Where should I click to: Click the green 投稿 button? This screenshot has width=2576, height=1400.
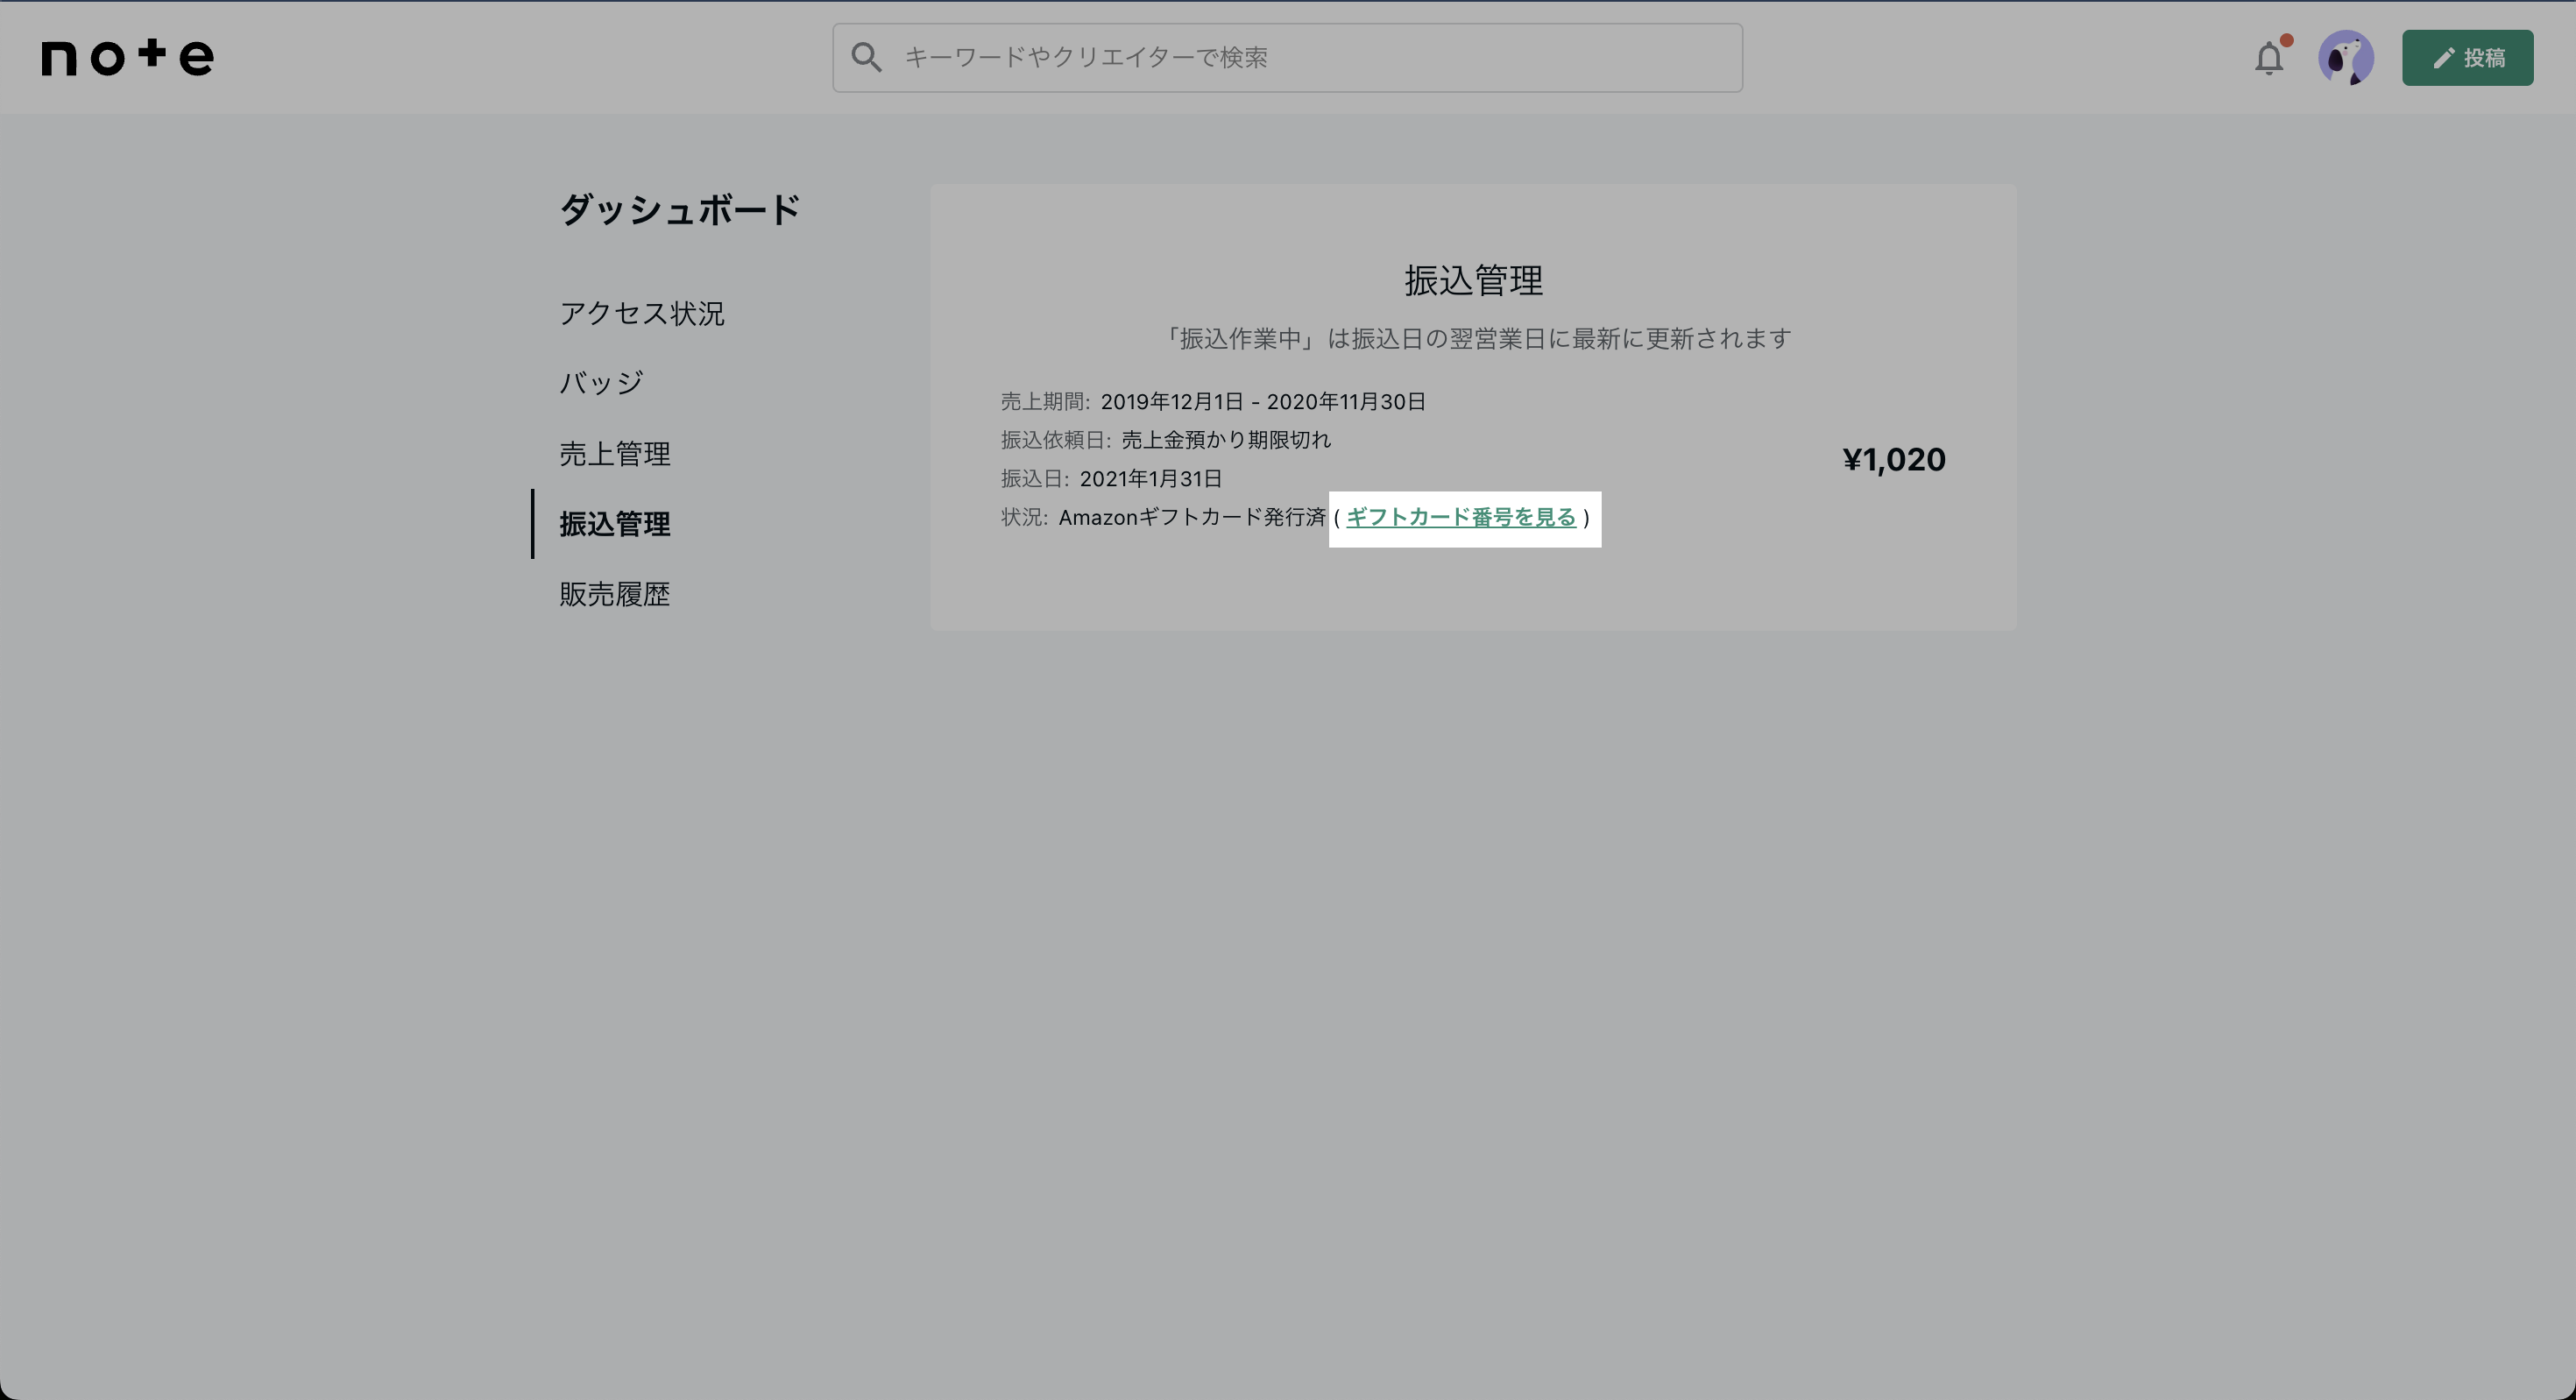coord(2468,58)
